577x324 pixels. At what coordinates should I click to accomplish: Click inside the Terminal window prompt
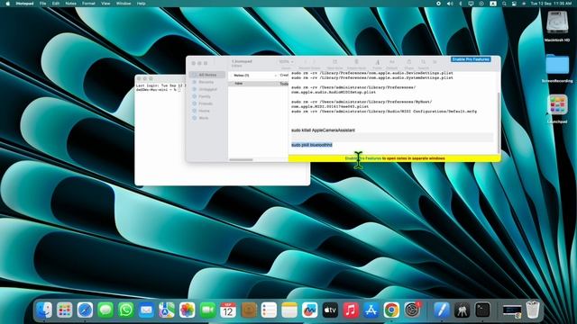(x=179, y=90)
